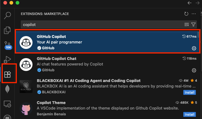Click the extensions list scrollbar
The image size is (202, 119).
(198, 35)
